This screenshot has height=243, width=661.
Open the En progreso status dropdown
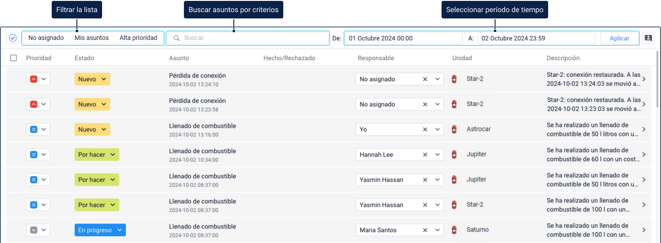(x=100, y=230)
